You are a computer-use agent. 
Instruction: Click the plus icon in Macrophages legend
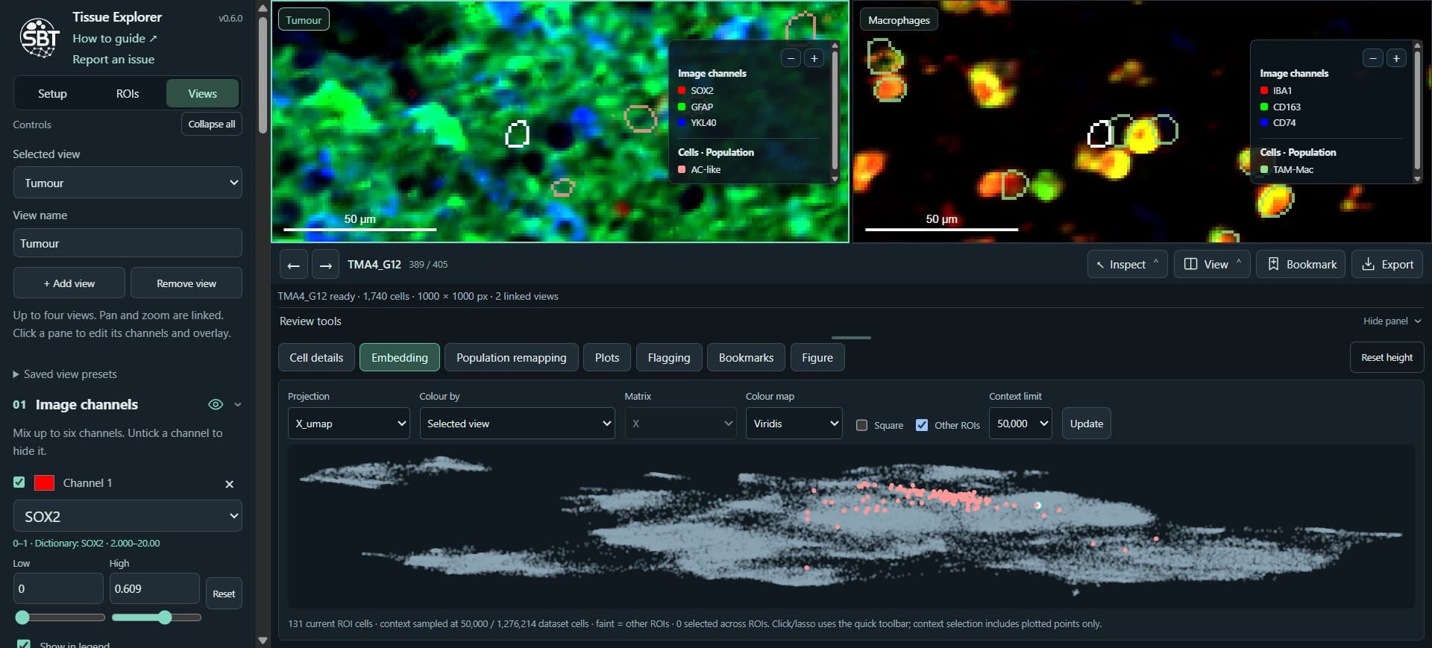(1396, 58)
